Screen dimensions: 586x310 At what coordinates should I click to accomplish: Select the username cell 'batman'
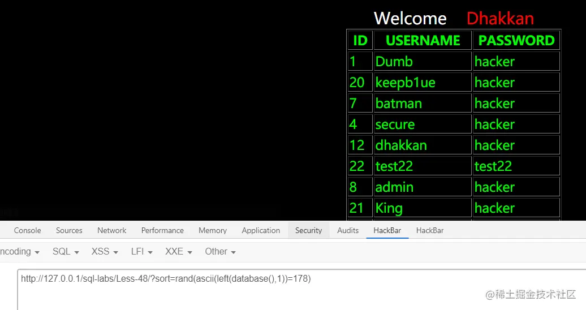click(423, 103)
